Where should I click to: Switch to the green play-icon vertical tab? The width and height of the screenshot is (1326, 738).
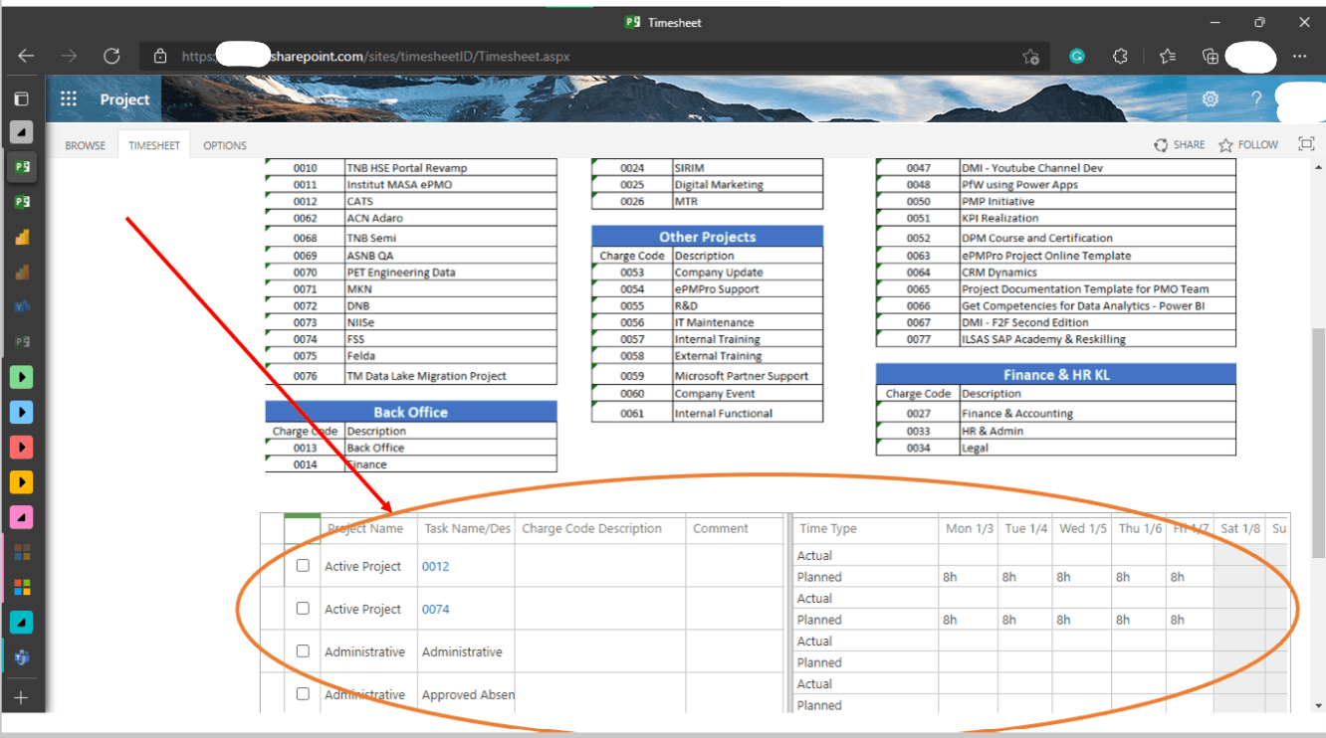[x=21, y=377]
